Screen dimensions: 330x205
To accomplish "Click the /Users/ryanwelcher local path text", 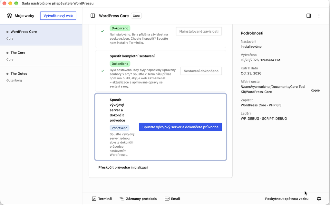I will point(273,89).
